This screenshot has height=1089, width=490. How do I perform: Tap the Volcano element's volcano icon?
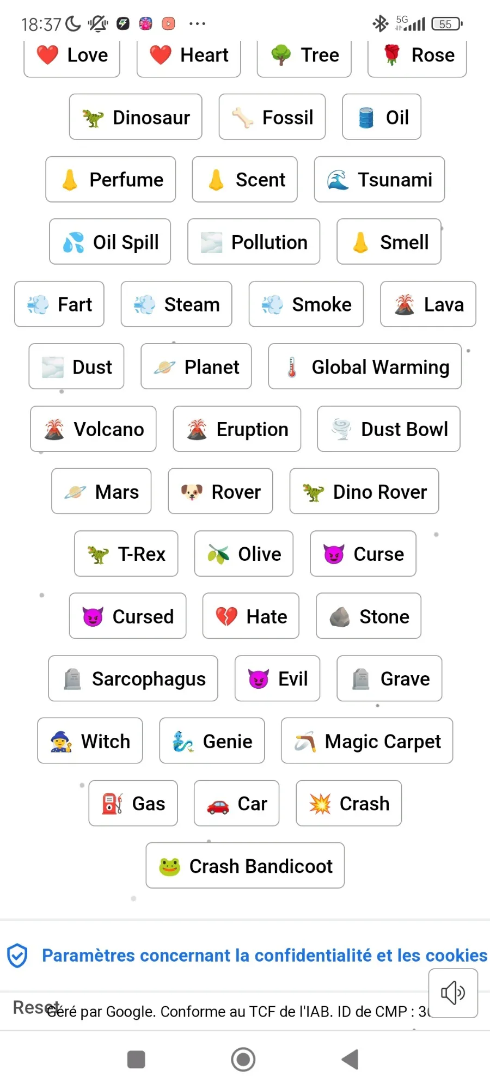tap(54, 430)
